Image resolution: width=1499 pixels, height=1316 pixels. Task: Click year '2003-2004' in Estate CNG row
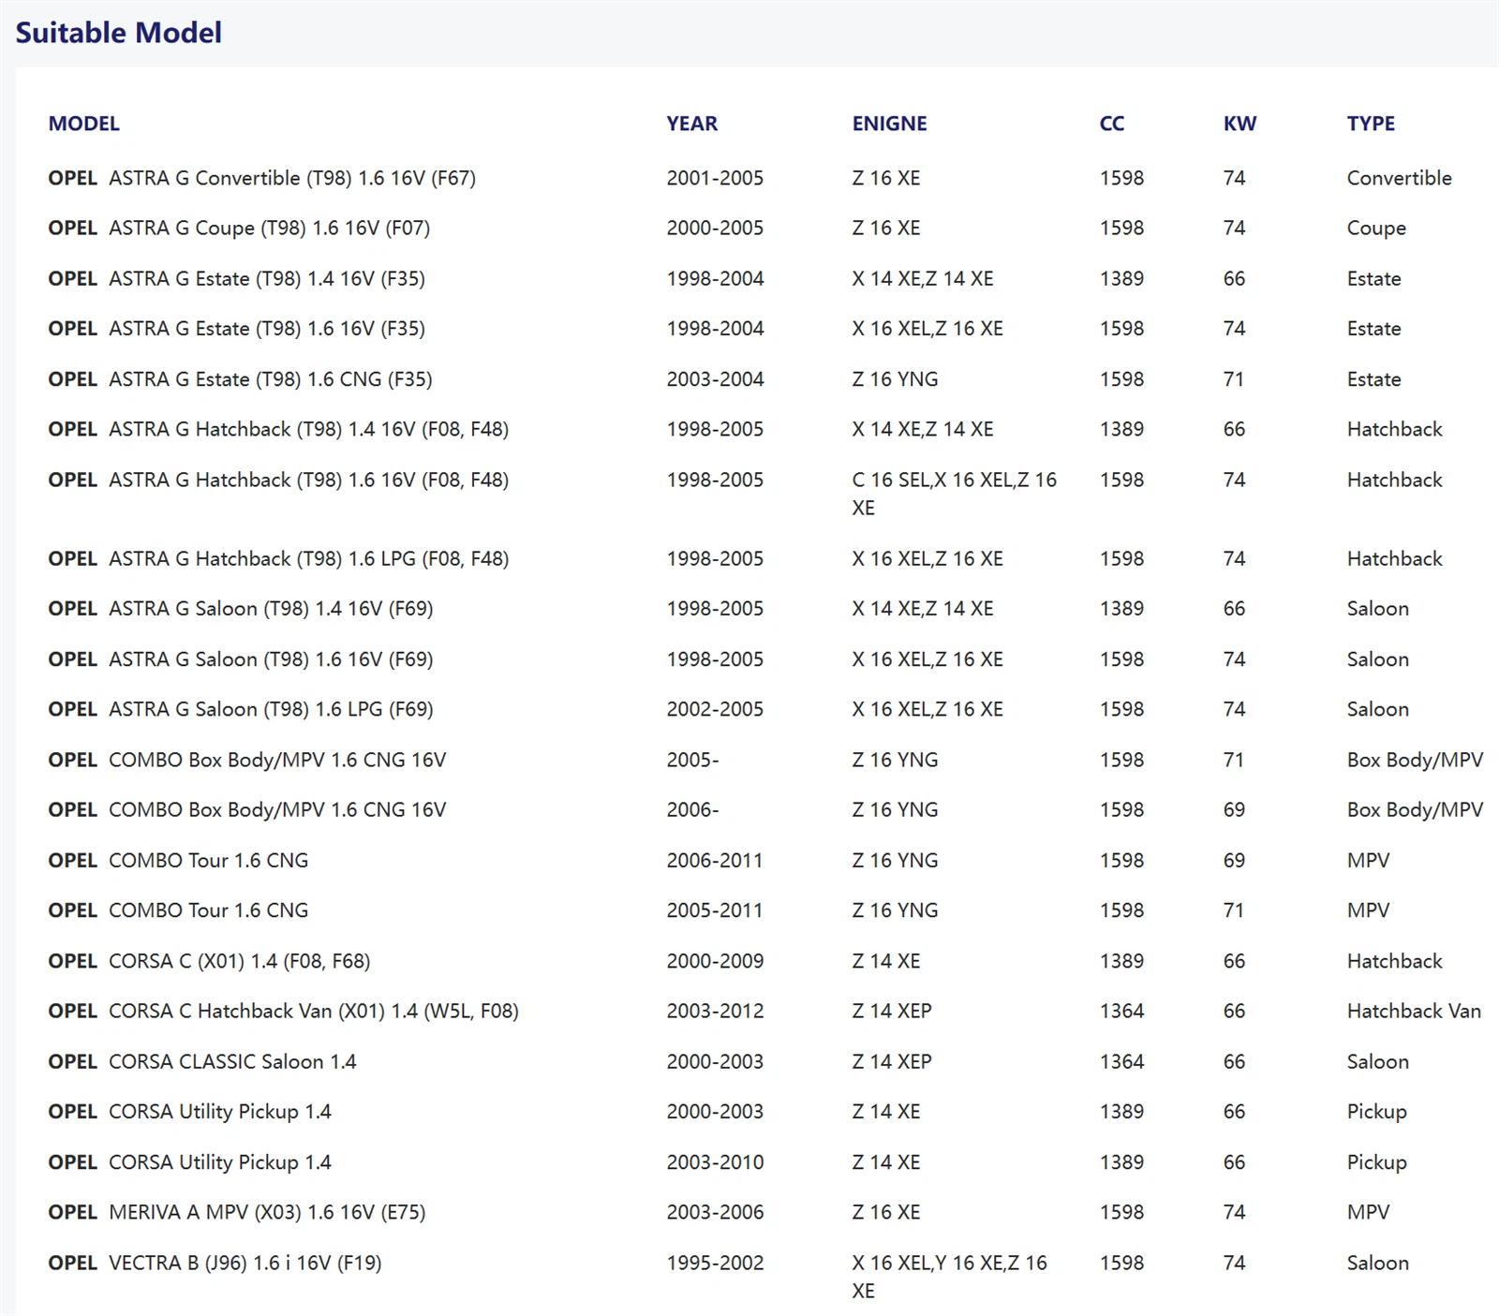click(715, 379)
